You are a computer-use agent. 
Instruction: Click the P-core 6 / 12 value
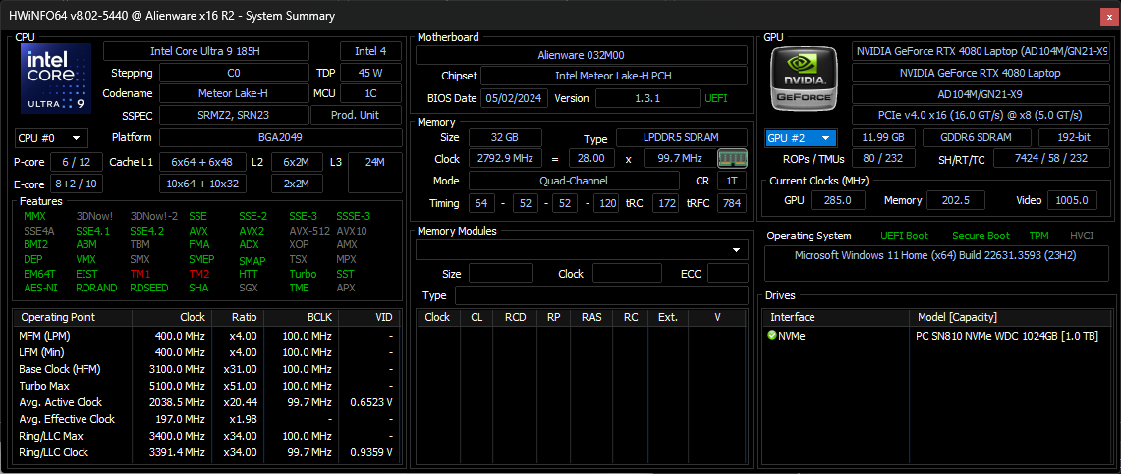tap(78, 162)
